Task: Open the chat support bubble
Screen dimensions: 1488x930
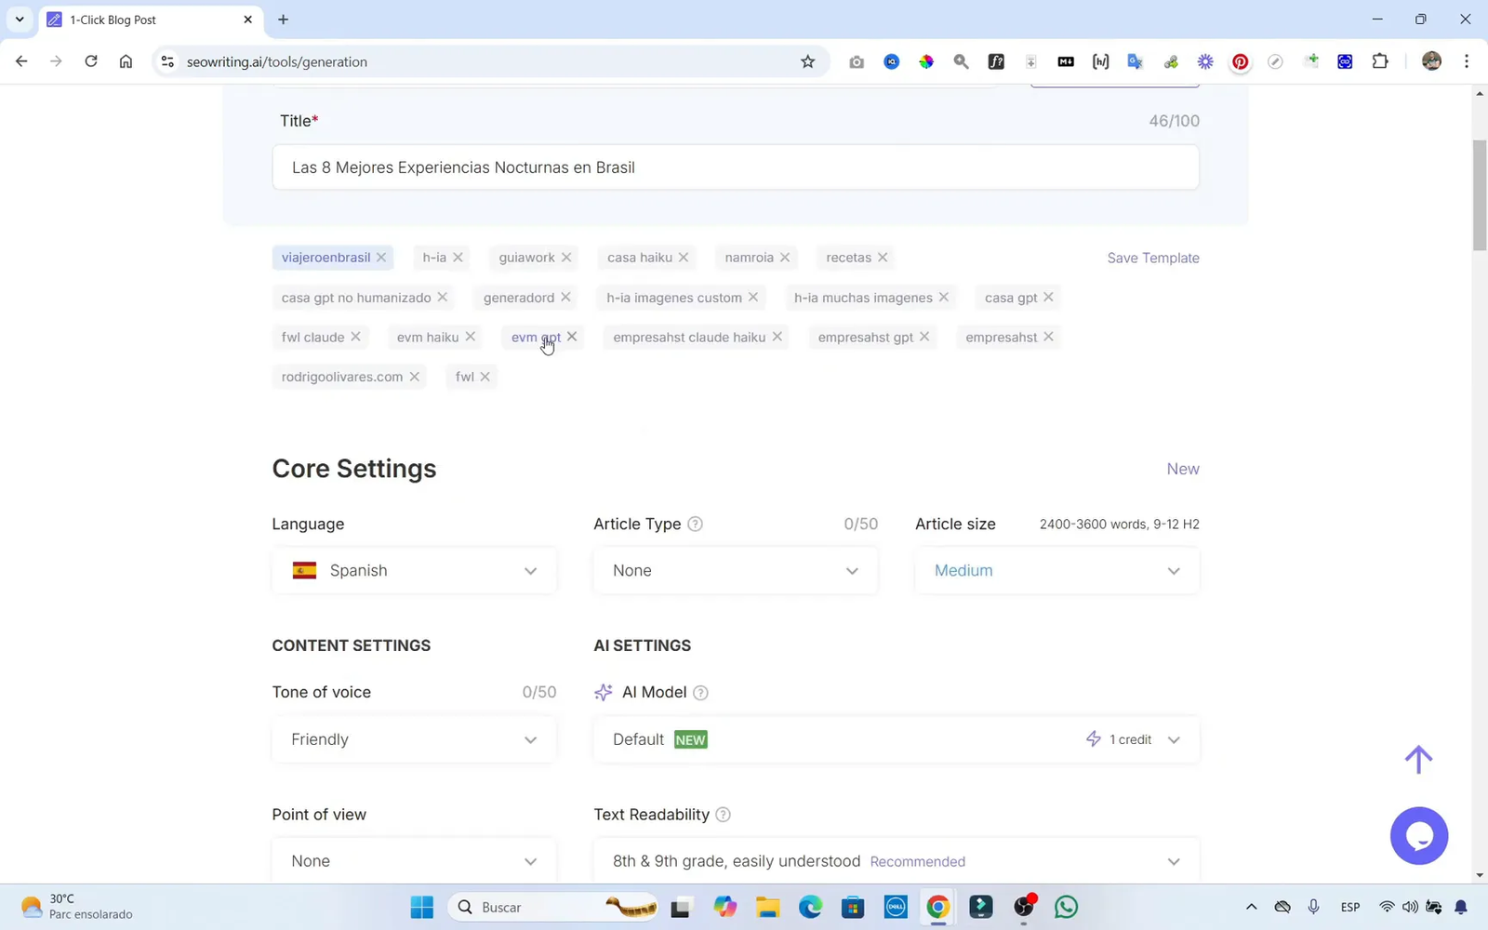Action: [x=1419, y=835]
